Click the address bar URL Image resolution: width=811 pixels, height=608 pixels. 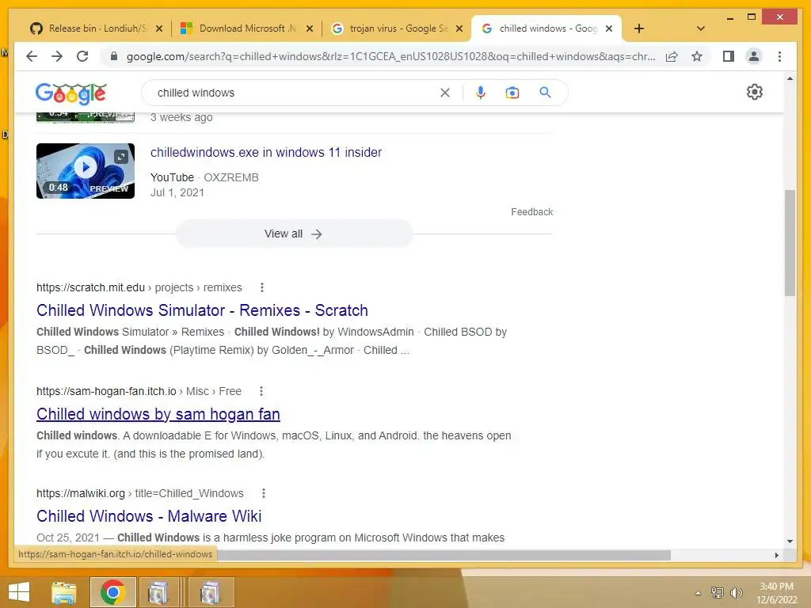coord(390,56)
